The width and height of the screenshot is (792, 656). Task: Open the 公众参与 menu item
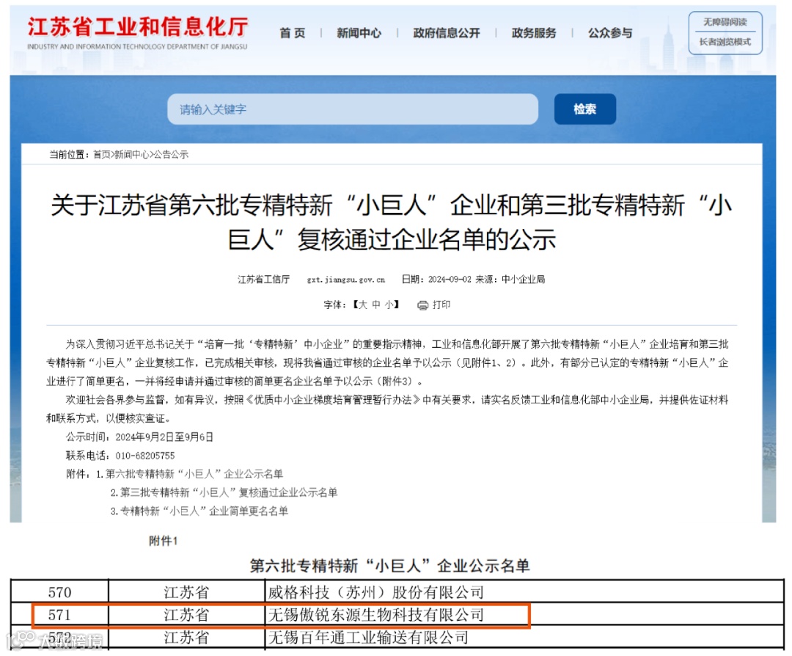[610, 33]
